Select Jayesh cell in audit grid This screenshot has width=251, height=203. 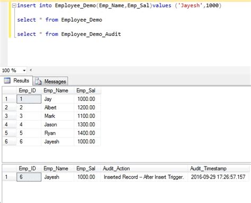[58, 177]
